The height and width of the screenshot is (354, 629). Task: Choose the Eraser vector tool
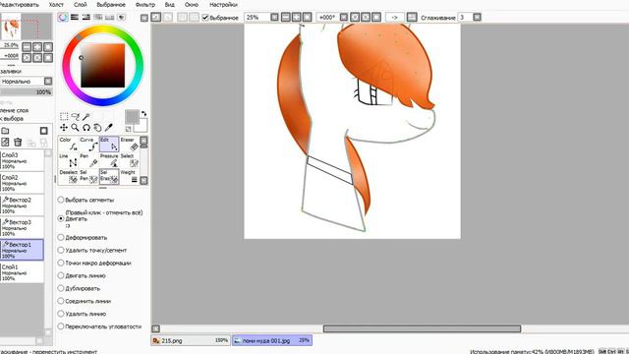coord(130,145)
